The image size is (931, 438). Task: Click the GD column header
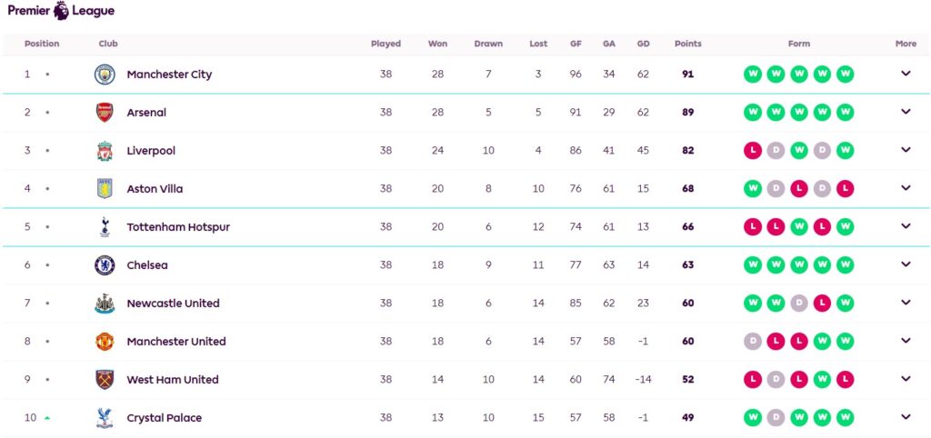point(643,44)
